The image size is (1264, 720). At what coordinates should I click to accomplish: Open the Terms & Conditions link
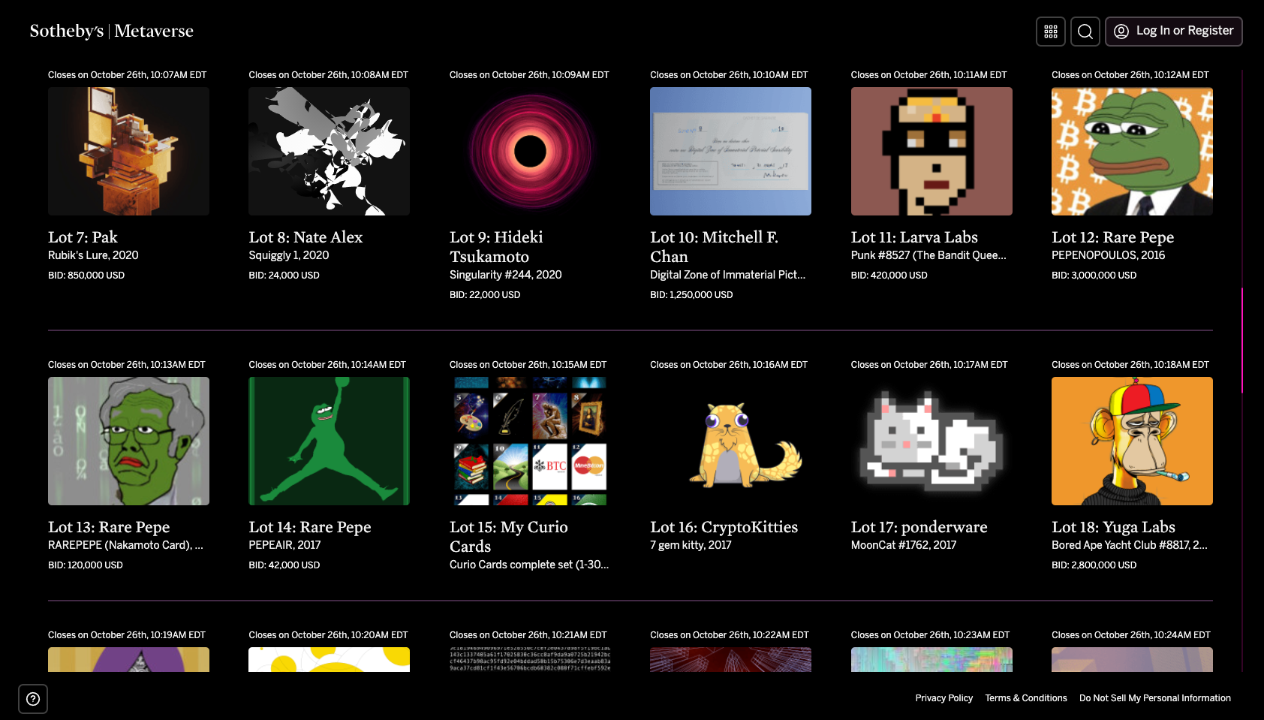coord(1026,698)
